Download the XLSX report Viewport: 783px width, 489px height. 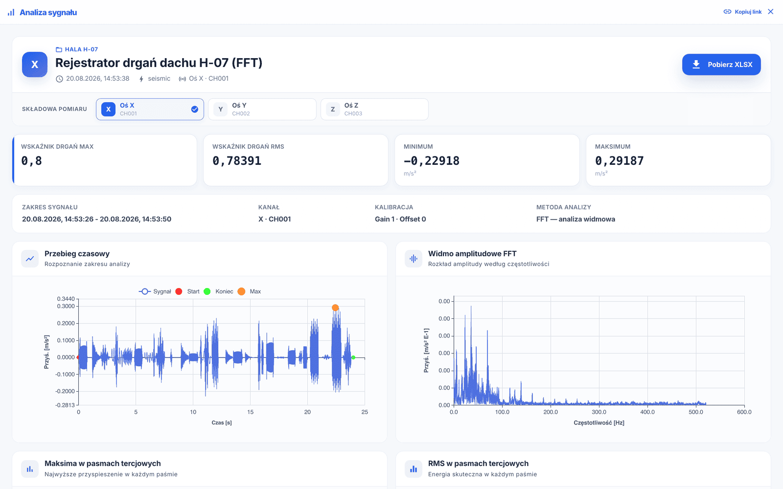(x=721, y=65)
